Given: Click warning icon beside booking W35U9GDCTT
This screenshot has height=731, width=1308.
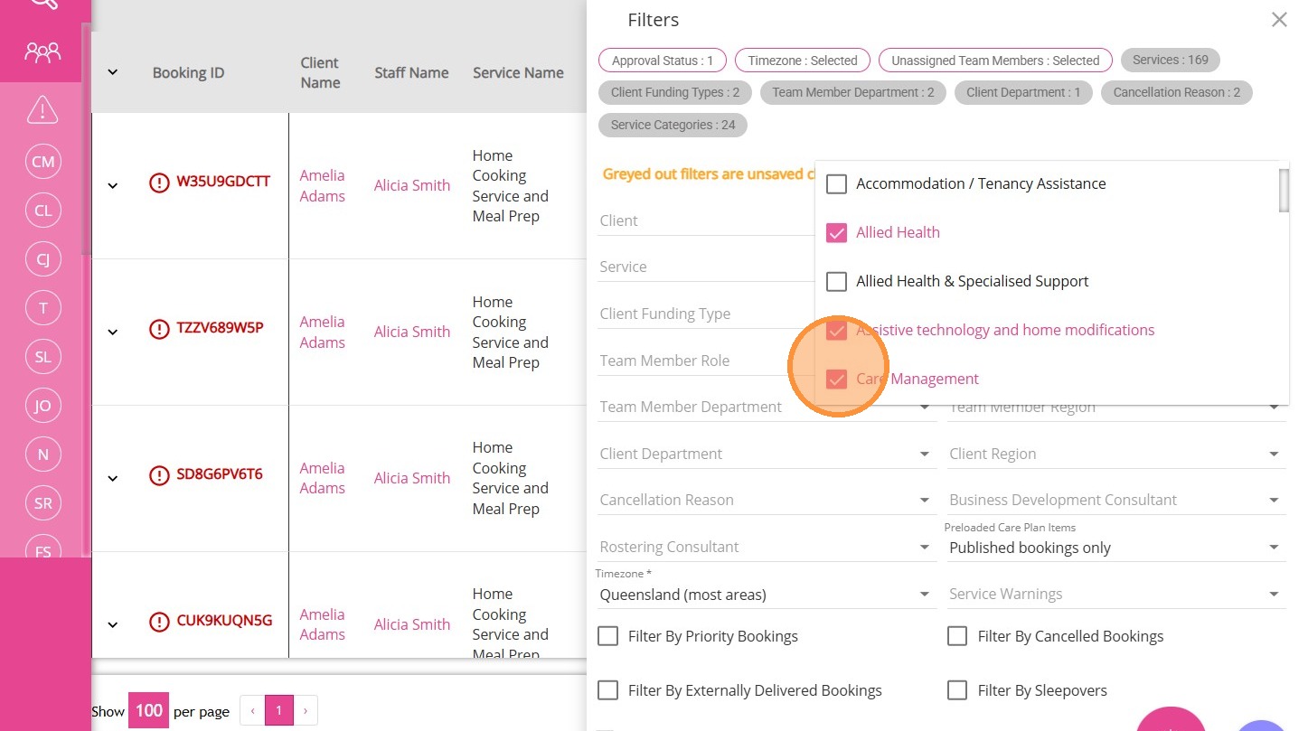Looking at the screenshot, I should click(x=159, y=183).
